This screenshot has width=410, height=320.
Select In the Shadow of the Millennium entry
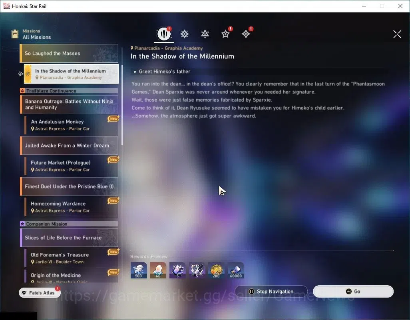click(x=71, y=74)
